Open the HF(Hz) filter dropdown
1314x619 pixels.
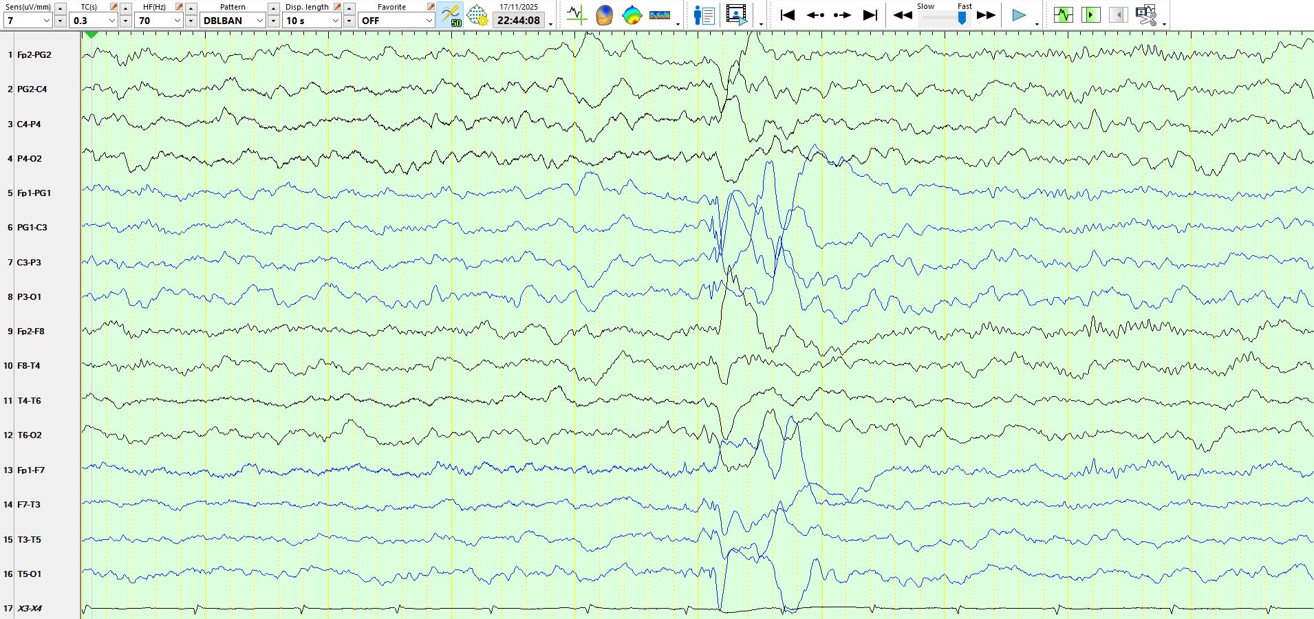click(x=159, y=21)
